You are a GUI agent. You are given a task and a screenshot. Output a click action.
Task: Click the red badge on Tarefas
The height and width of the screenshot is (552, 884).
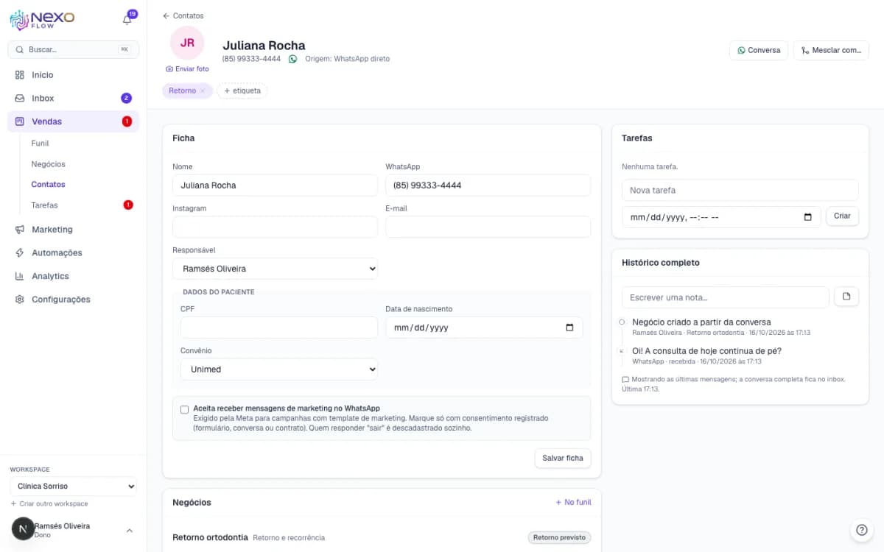click(x=128, y=205)
